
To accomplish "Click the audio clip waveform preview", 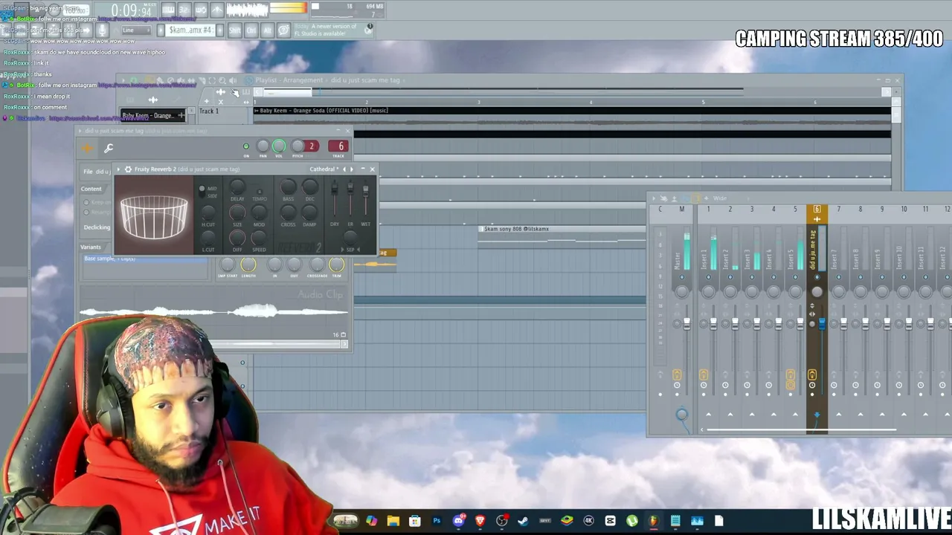I will tap(214, 311).
